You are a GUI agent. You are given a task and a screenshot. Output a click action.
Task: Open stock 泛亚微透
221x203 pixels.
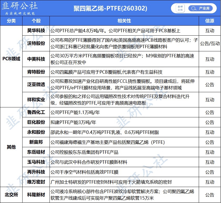[x=36, y=85]
